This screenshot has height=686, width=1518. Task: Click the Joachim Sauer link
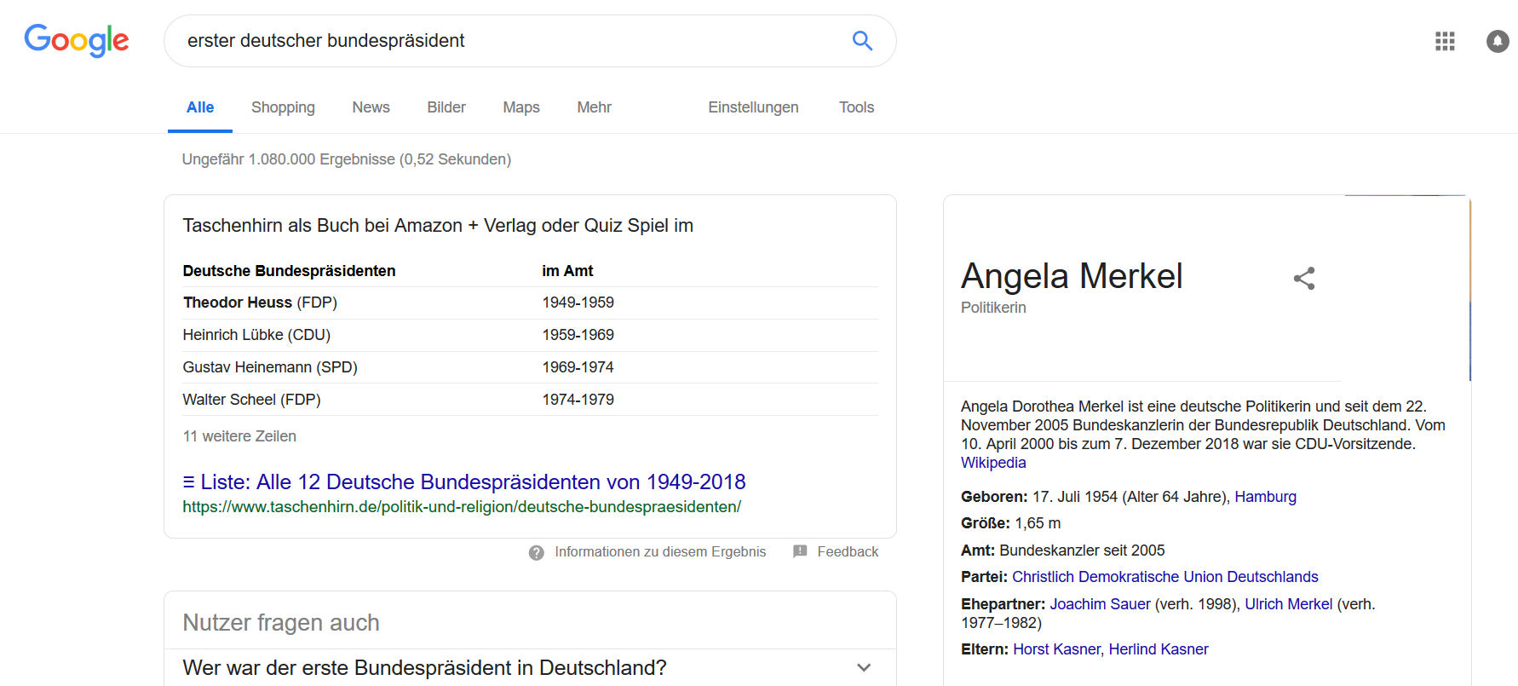click(x=1100, y=603)
